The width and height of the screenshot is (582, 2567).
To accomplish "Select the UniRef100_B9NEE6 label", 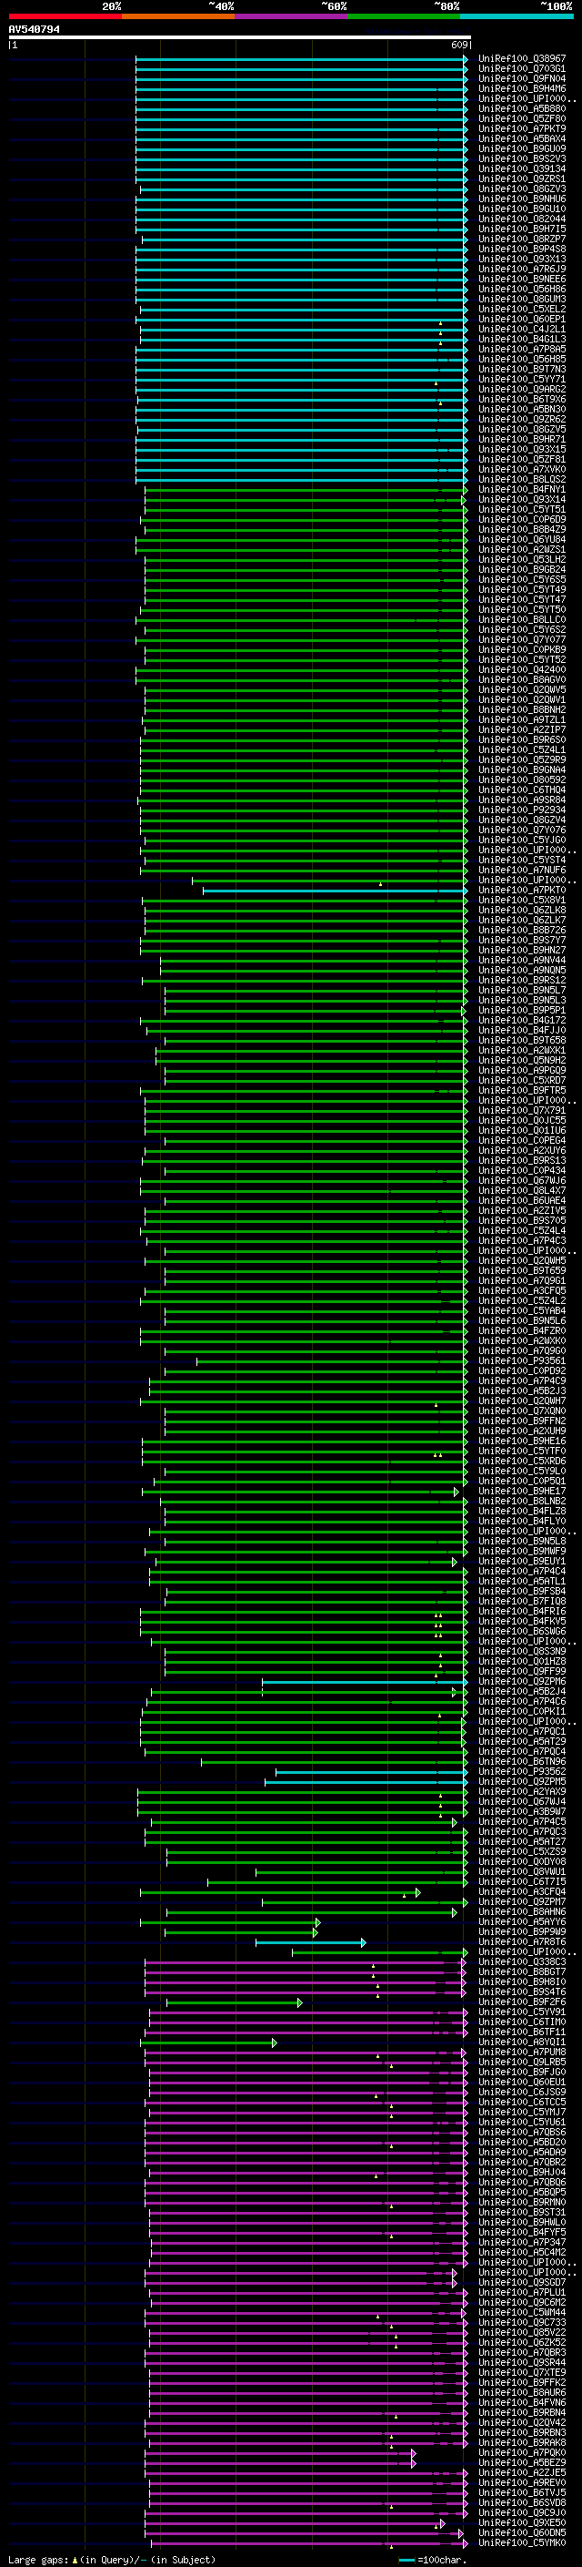I will [522, 279].
